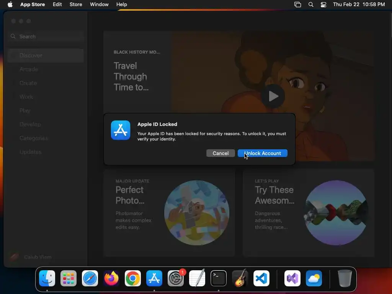Open the Perfect Photo major update card
The height and width of the screenshot is (294, 392).
[x=169, y=213]
